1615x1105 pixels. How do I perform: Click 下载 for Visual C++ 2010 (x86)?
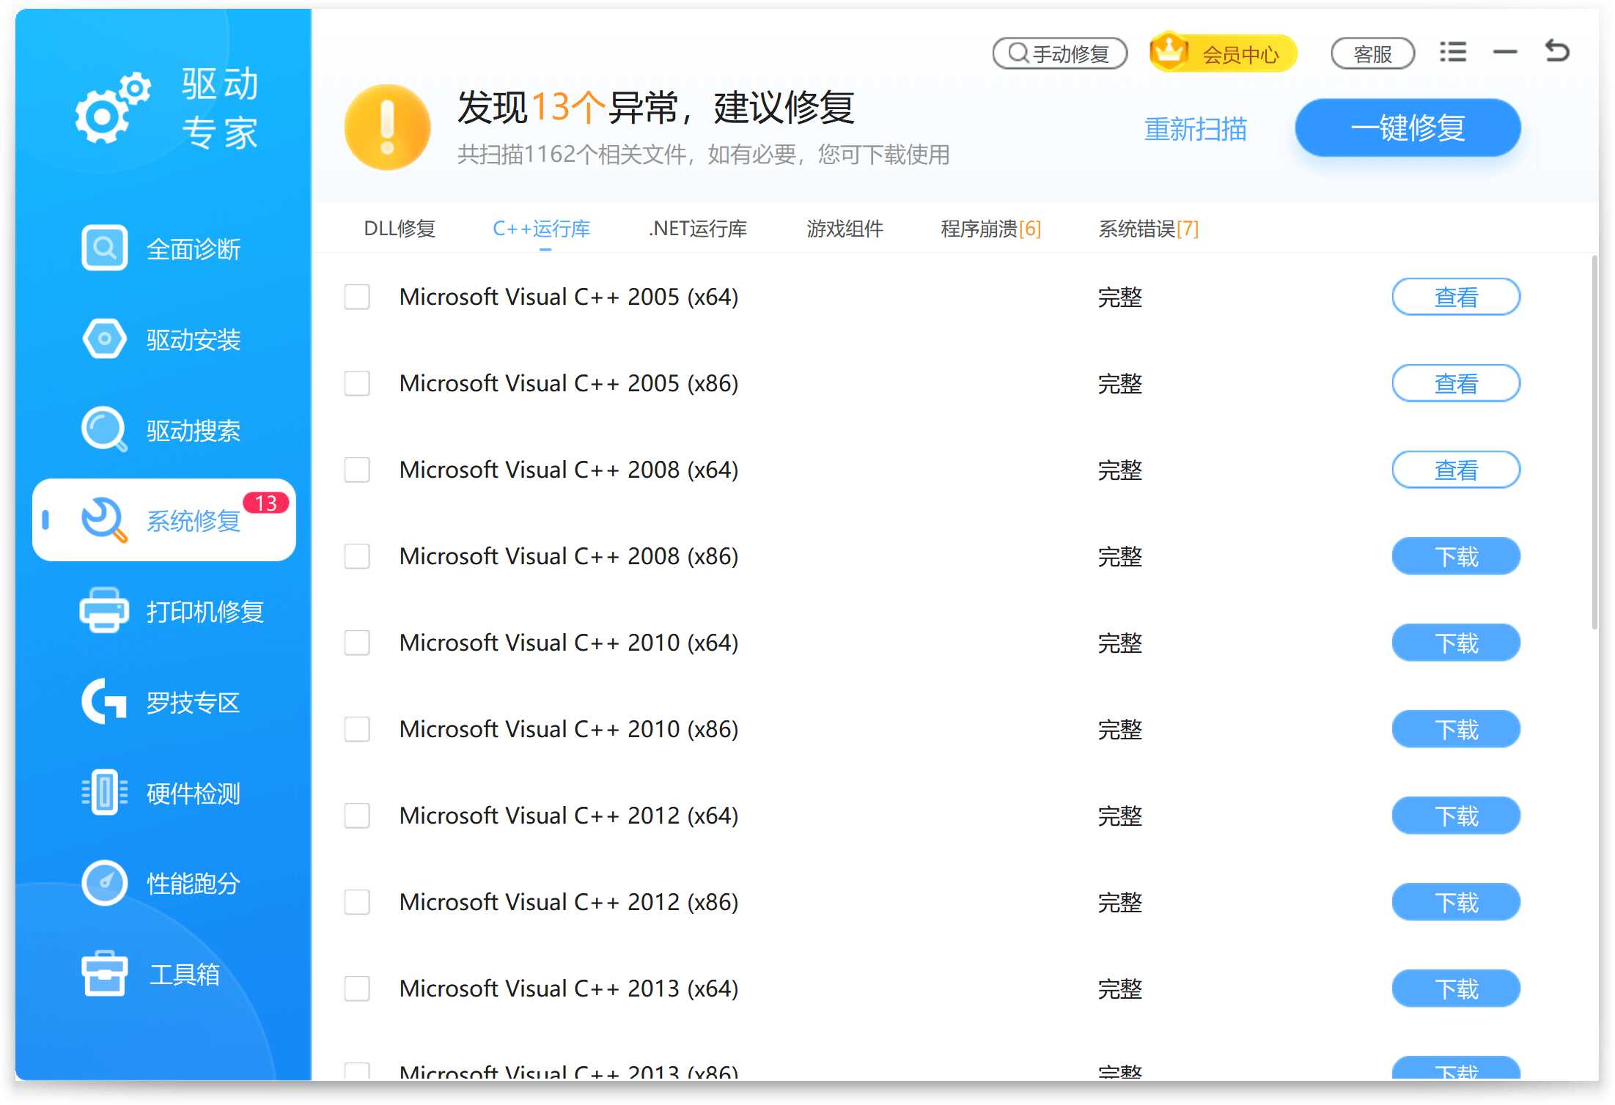coord(1456,729)
